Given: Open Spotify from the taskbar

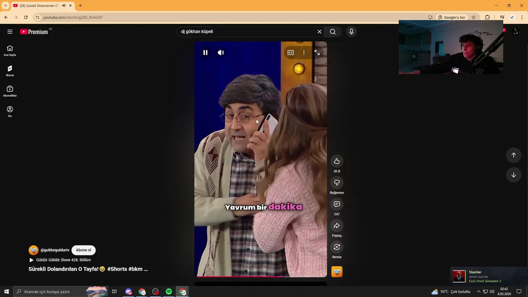Looking at the screenshot, I should pos(169,292).
